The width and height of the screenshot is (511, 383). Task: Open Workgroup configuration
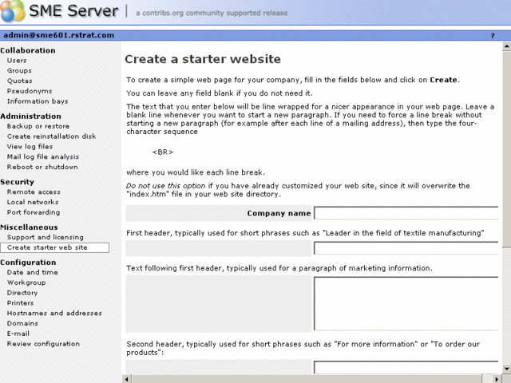point(26,282)
